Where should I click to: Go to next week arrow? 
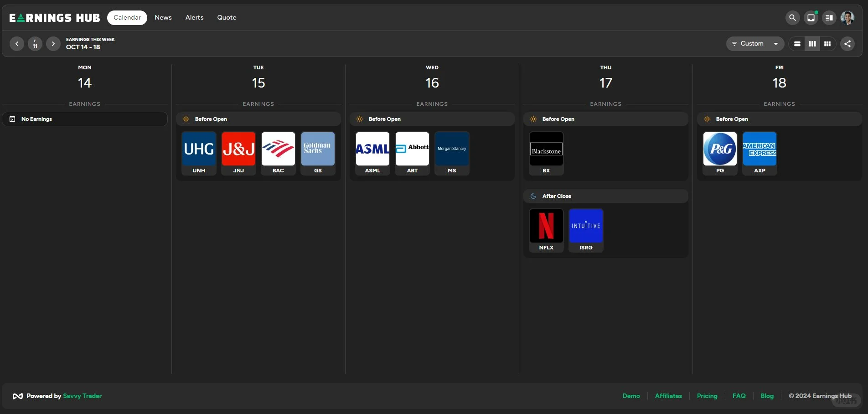(53, 44)
